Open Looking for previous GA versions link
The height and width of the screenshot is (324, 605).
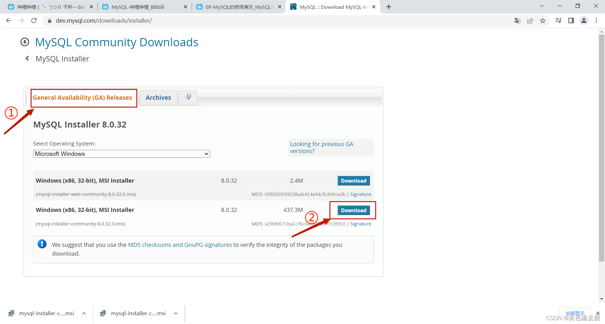(322, 147)
